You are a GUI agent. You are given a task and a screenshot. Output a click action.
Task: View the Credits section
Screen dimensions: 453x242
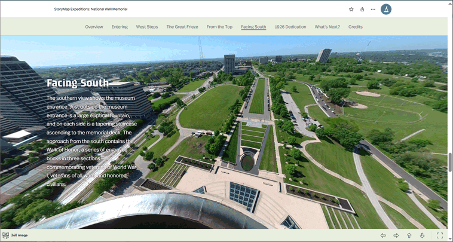(x=356, y=27)
